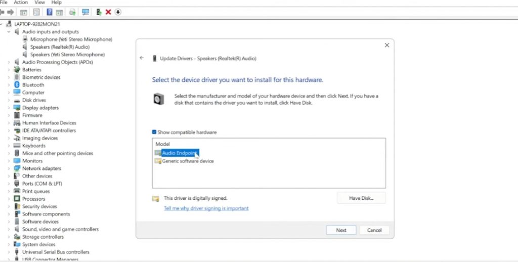
Task: Expand the Human Interface Devices node
Action: pyautogui.click(x=9, y=123)
